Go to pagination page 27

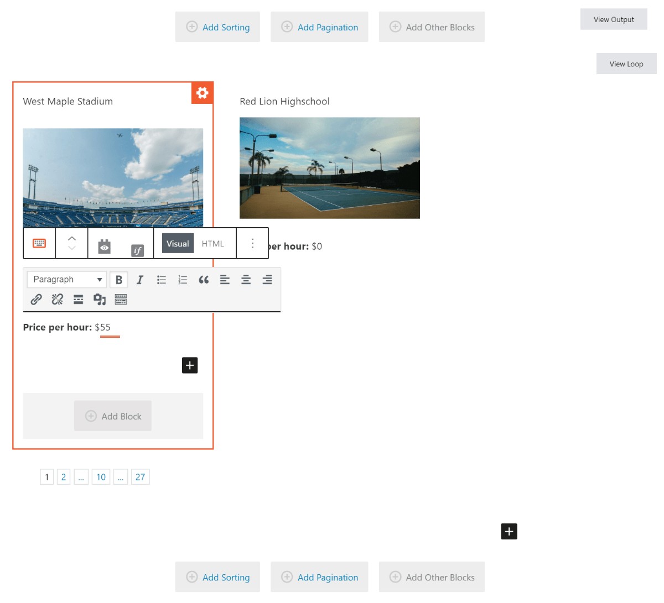coord(141,477)
